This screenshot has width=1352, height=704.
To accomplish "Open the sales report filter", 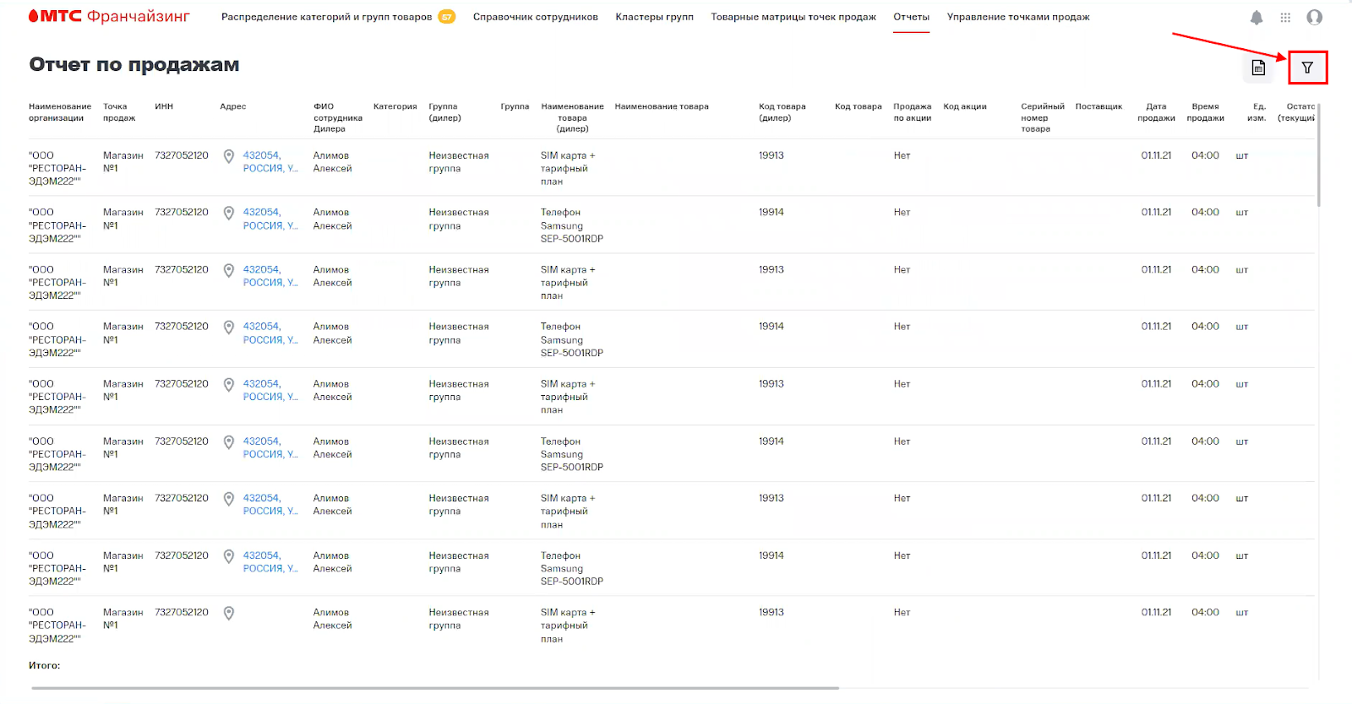I will [1307, 68].
